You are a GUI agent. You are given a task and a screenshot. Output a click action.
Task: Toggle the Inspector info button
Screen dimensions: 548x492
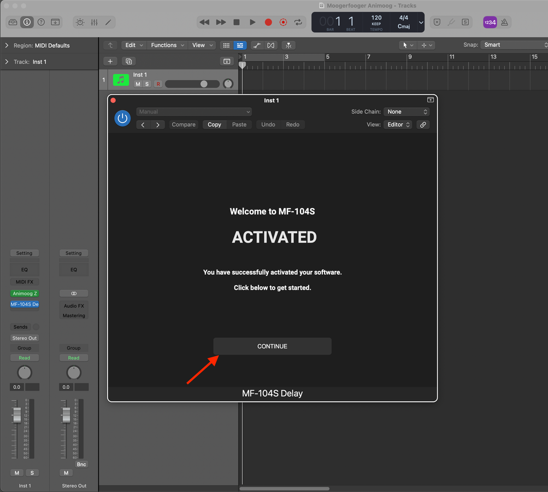point(27,22)
